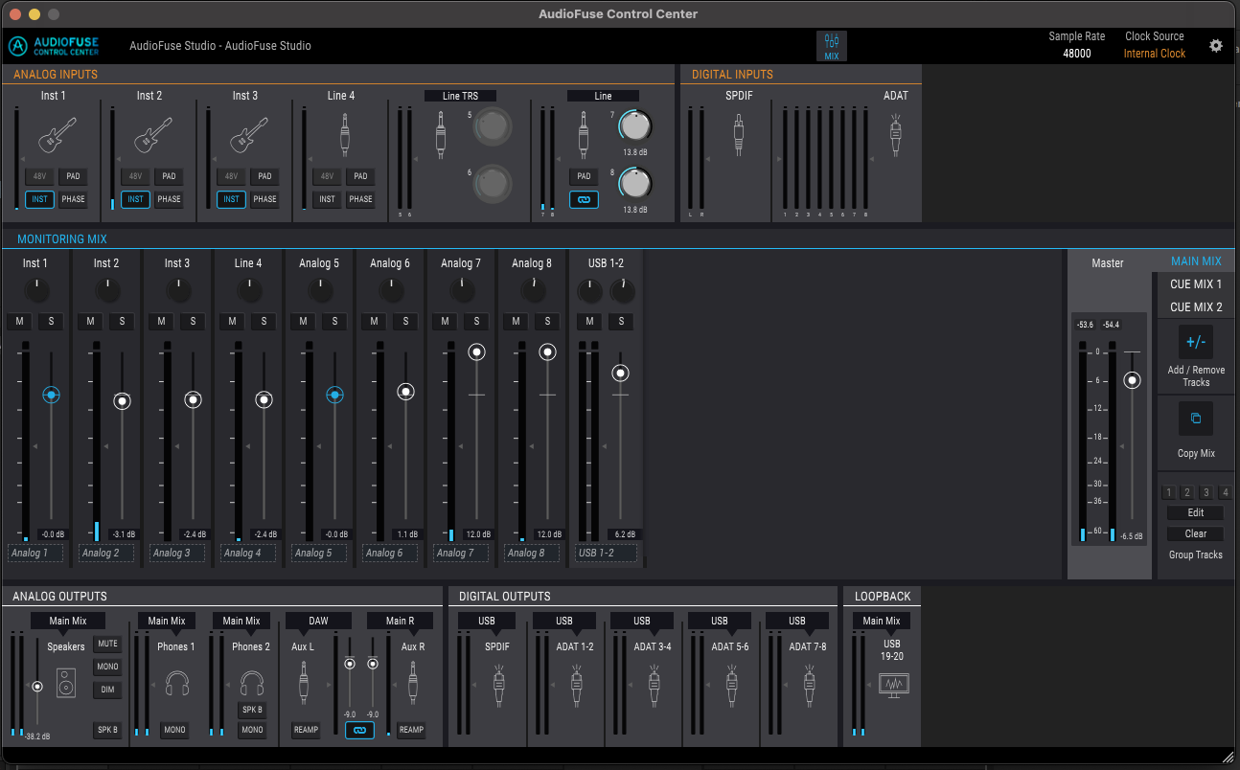Image resolution: width=1240 pixels, height=770 pixels.
Task: Open Phones 2 Main Mix source dropdown
Action: pos(241,621)
